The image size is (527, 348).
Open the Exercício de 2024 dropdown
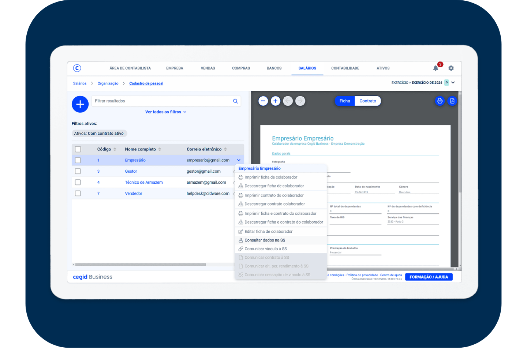click(x=453, y=83)
